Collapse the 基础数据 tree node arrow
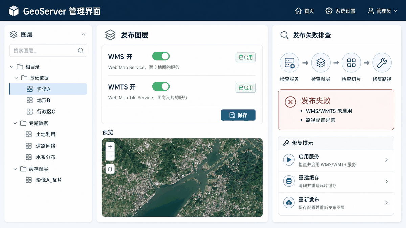406x228 pixels. point(16,78)
